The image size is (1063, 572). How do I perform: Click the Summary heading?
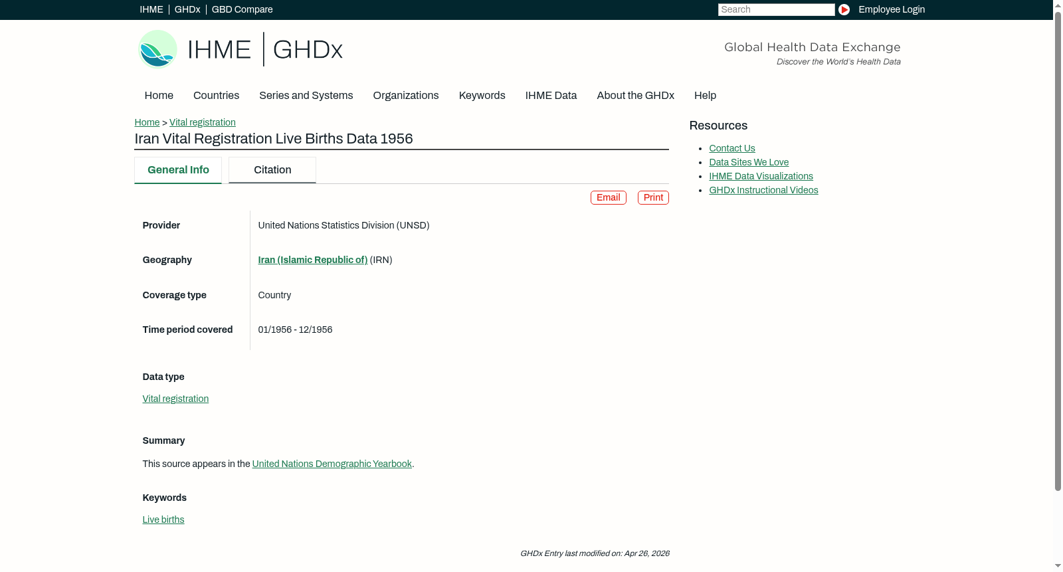coord(163,440)
